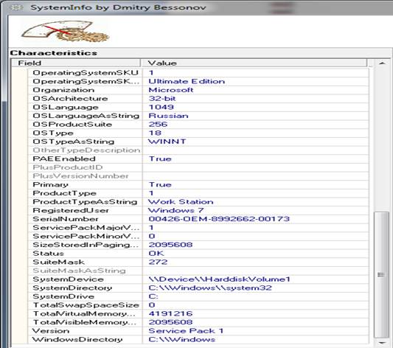The image size is (393, 348).
Task: Select the OSLanguage field
Action: coord(66,107)
